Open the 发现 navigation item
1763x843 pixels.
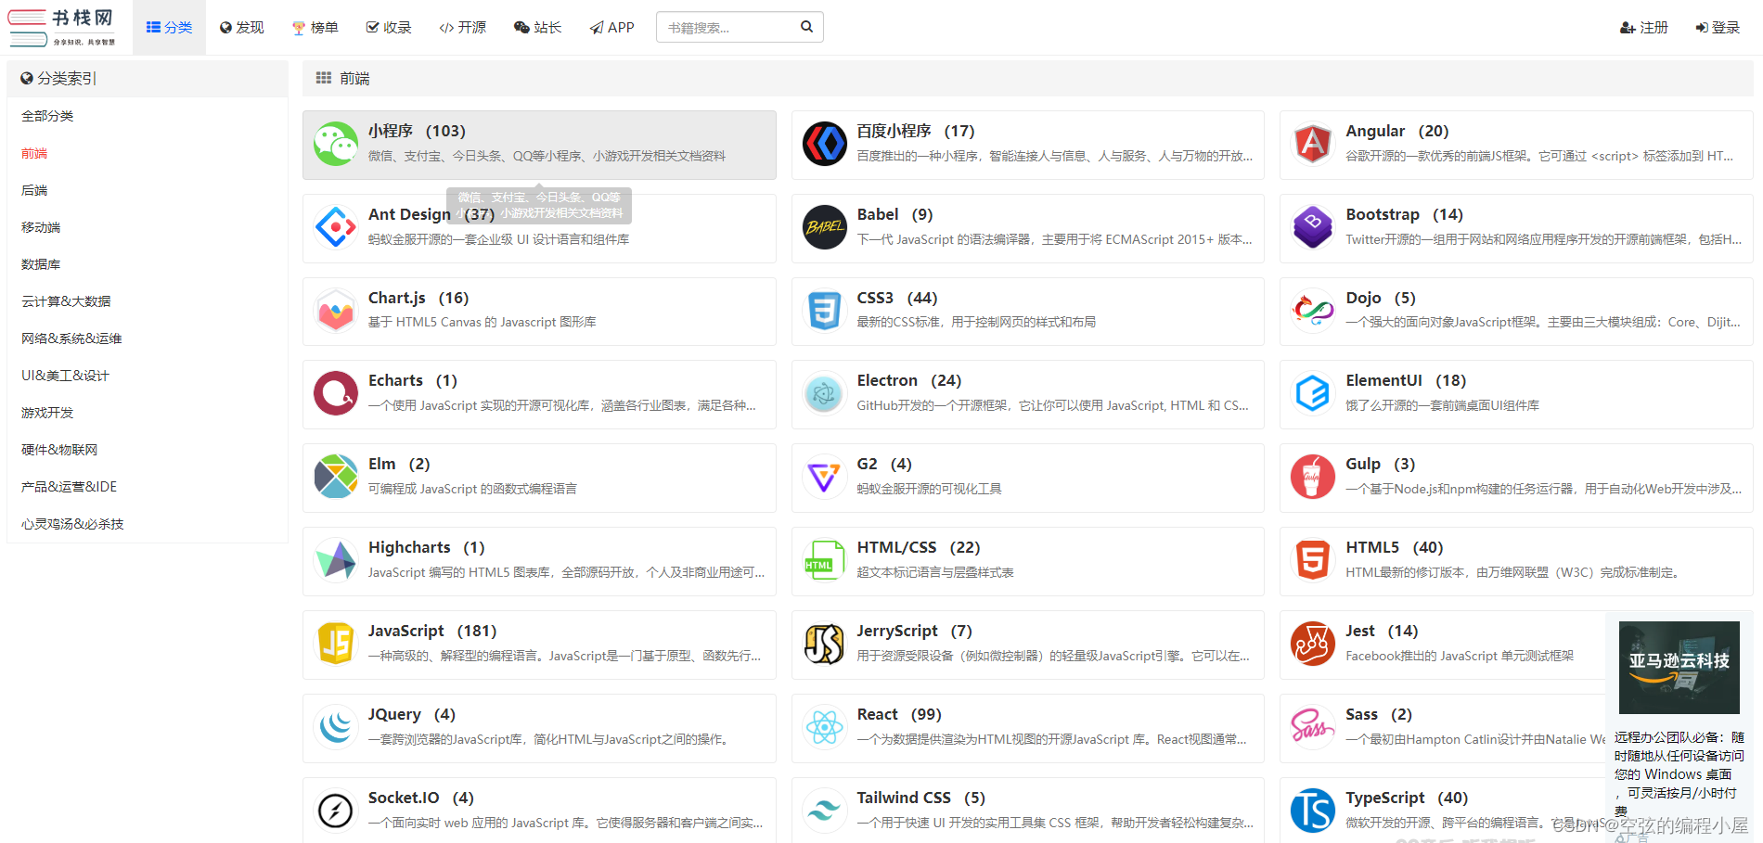[242, 28]
